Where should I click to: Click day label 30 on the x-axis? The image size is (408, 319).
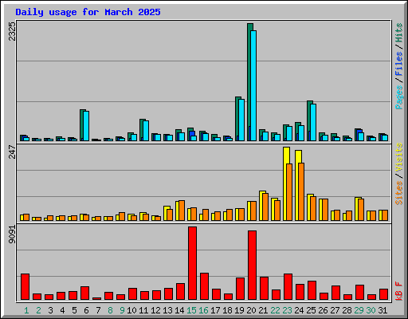(371, 310)
